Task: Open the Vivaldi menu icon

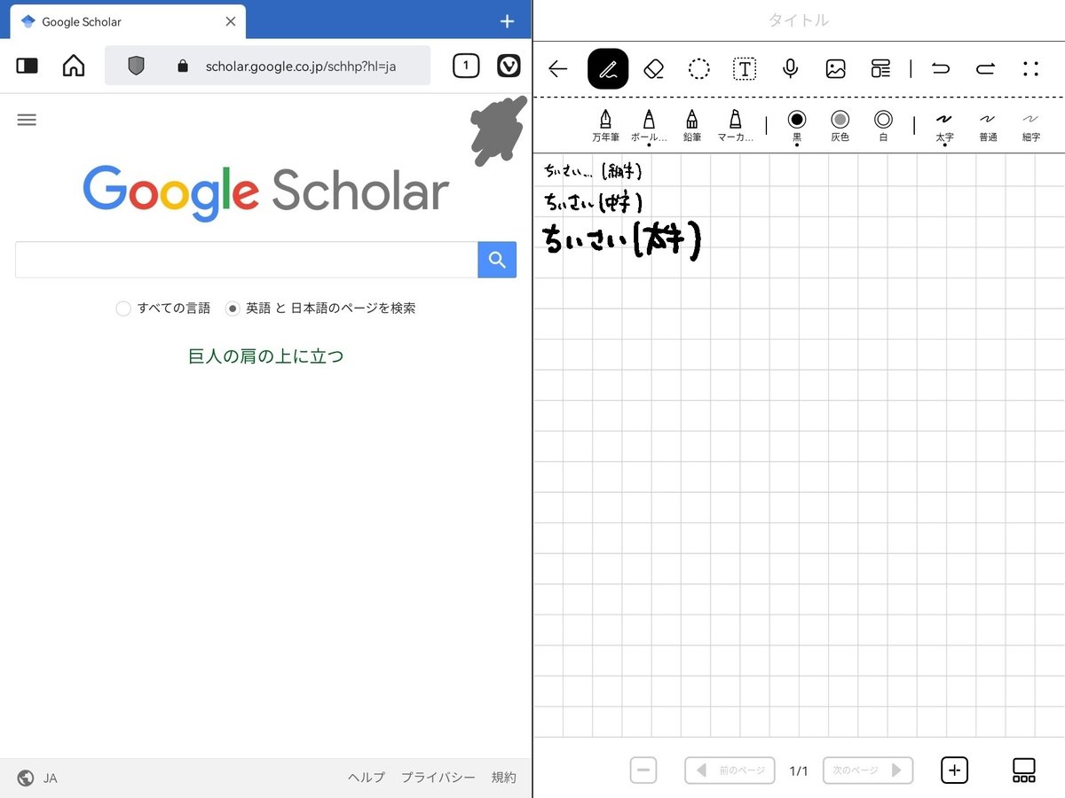Action: (x=509, y=66)
